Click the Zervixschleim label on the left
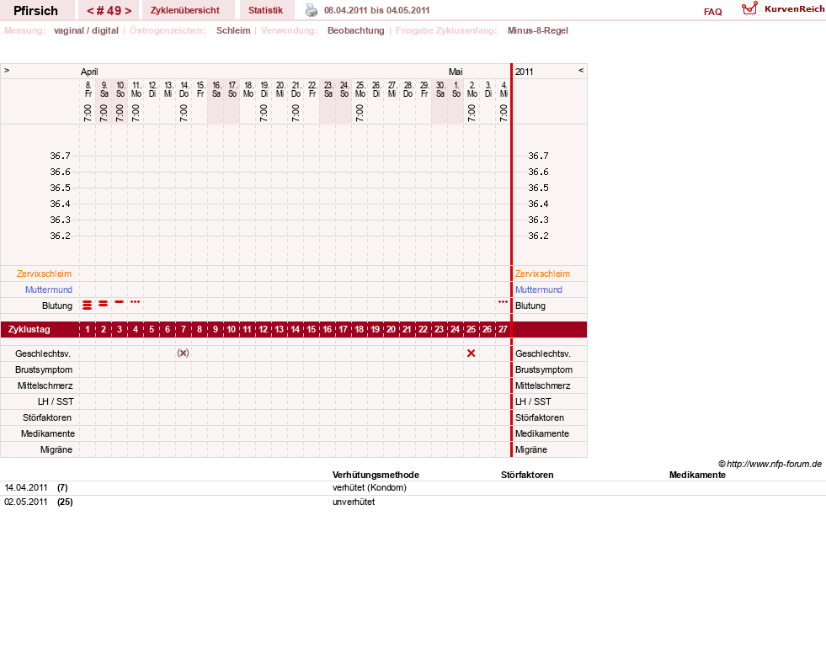Screen dimensions: 826x659 click(44, 274)
